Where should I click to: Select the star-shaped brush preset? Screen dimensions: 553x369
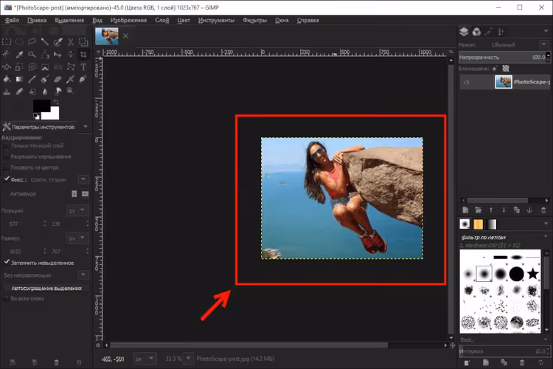(533, 273)
